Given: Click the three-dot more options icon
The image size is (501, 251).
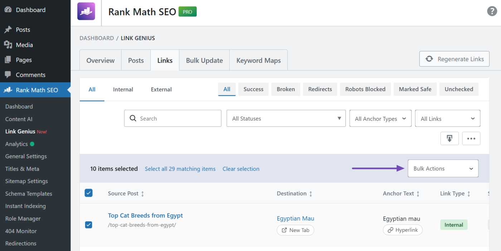Looking at the screenshot, I should tap(471, 138).
